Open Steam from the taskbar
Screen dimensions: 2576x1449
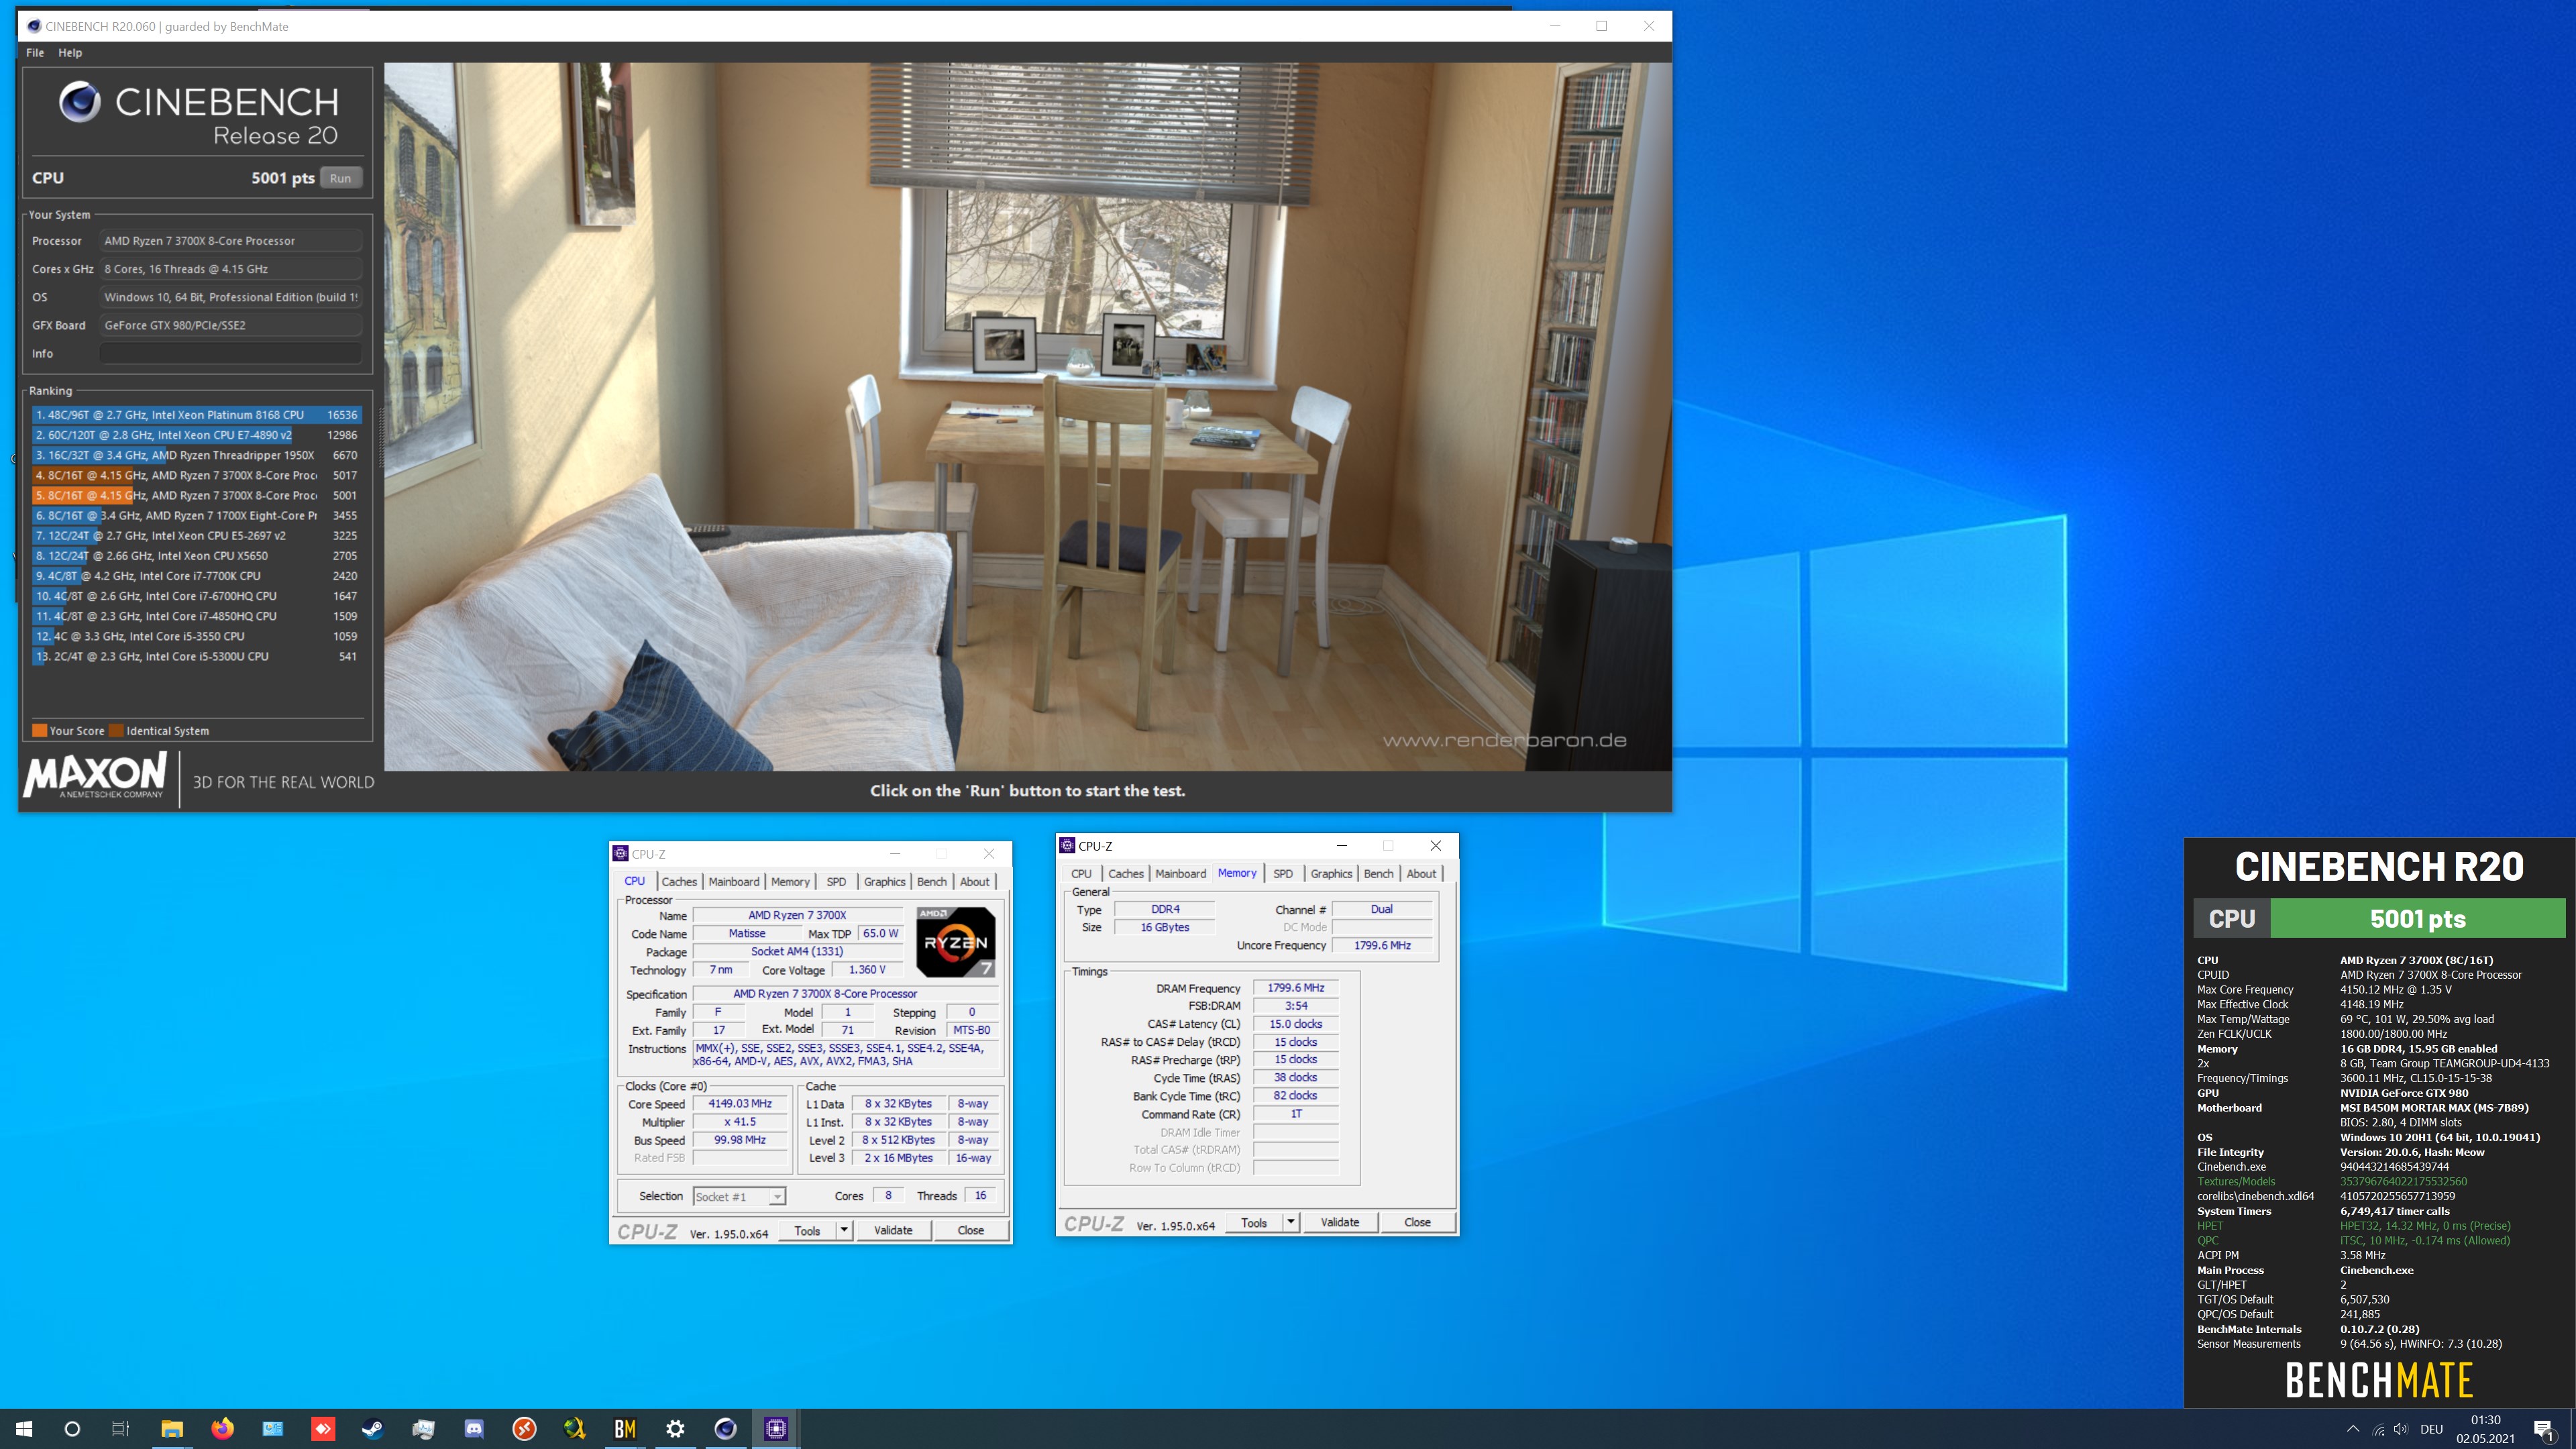click(373, 1428)
